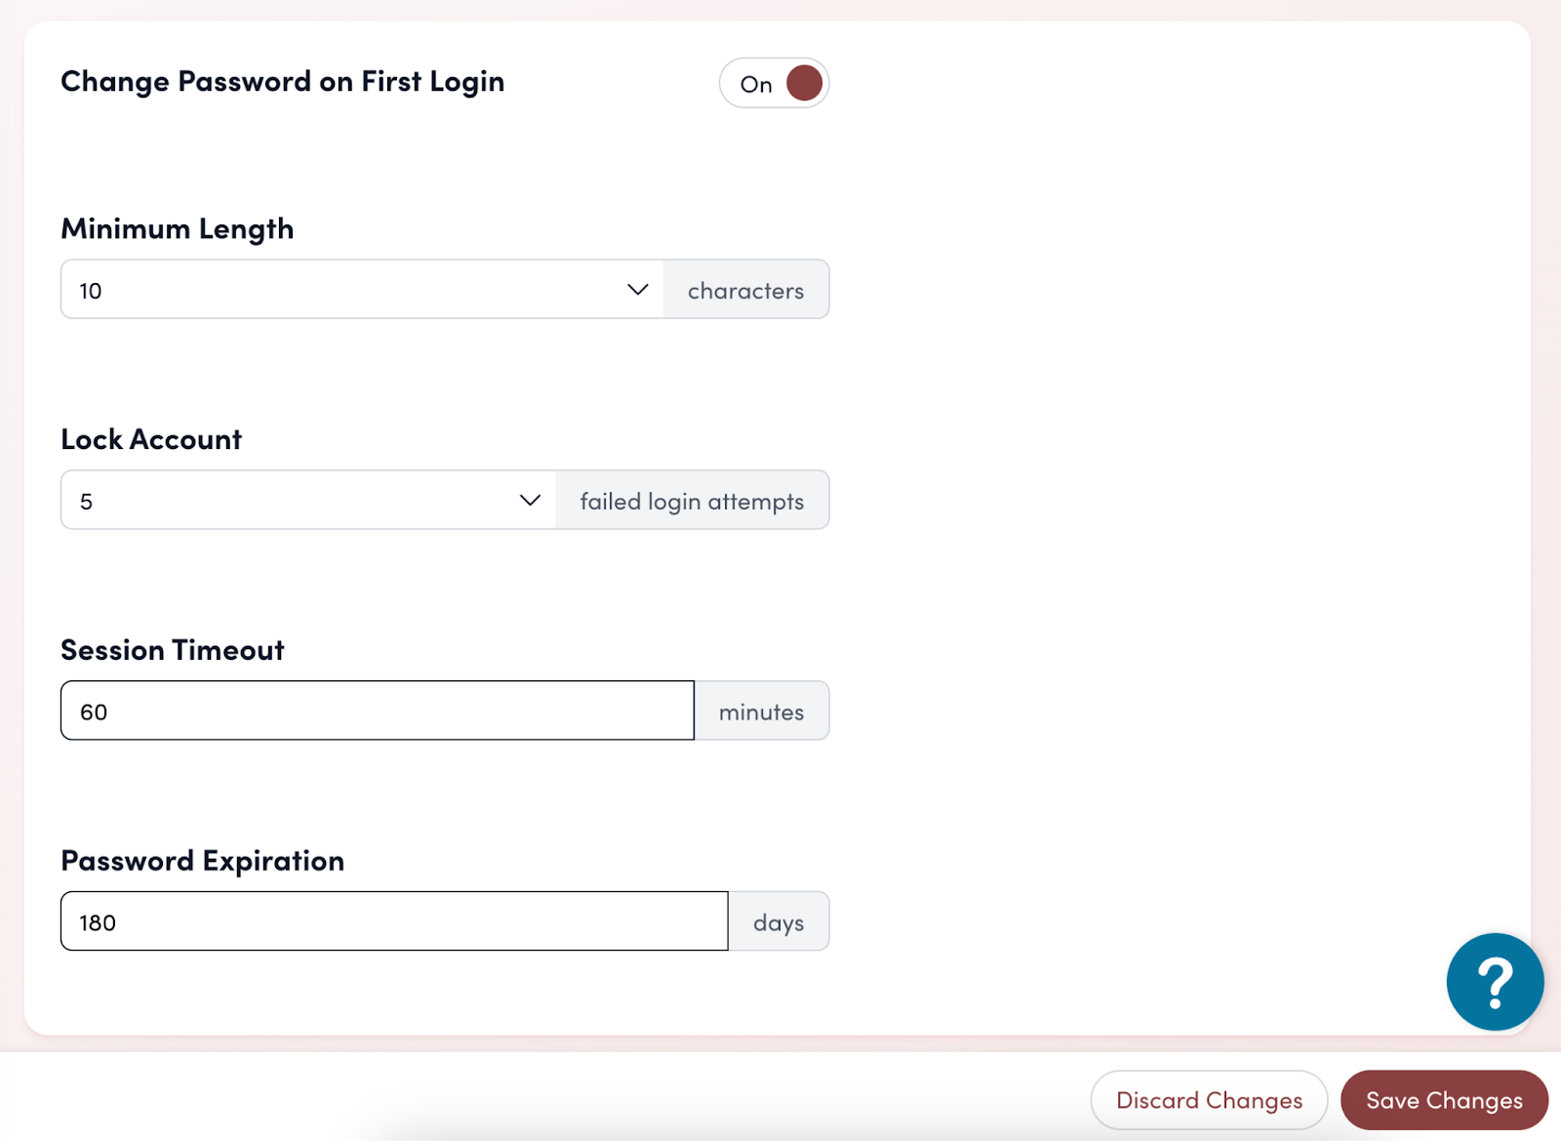The image size is (1561, 1141).
Task: Click the "minutes" unit label
Action: [761, 712]
